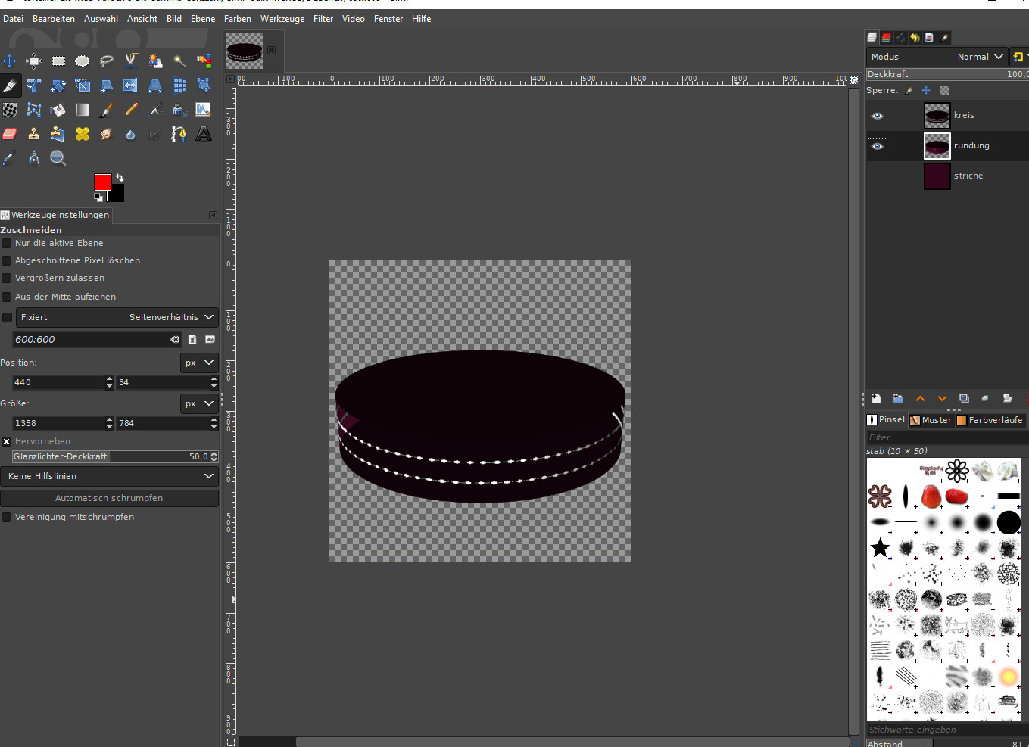Create a new layer with the page icon
This screenshot has height=747, width=1029.
[x=876, y=398]
